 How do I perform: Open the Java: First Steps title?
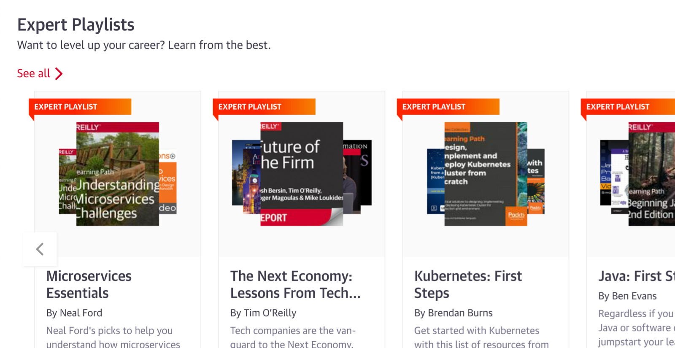[x=637, y=276]
